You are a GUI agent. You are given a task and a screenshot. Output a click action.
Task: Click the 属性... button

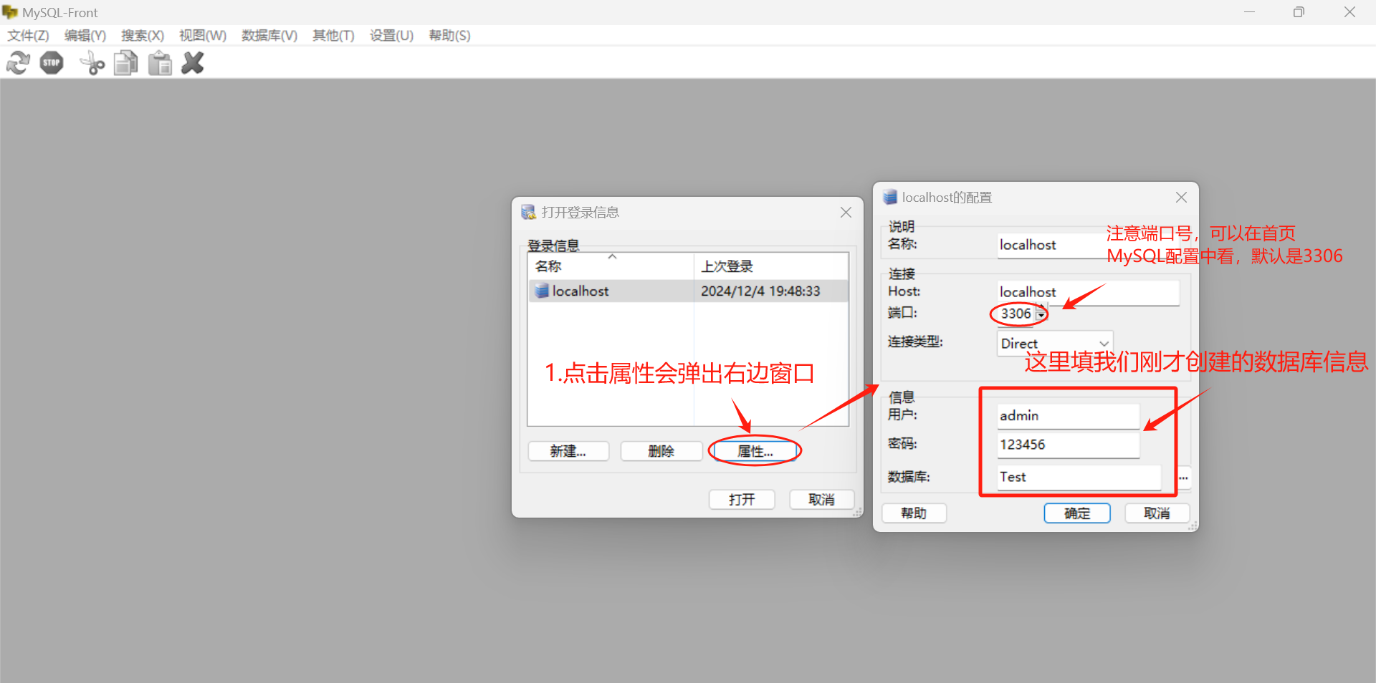pos(755,451)
